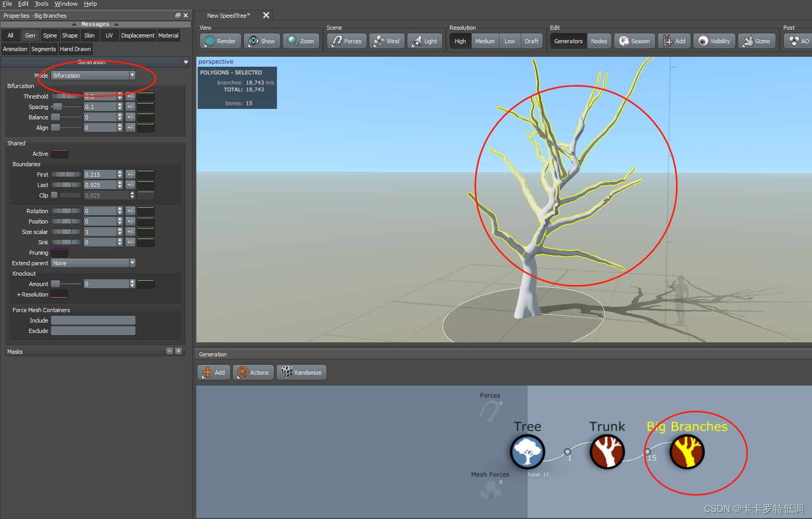Set resolution to Low
Screen dimensions: 812x519
click(x=509, y=41)
